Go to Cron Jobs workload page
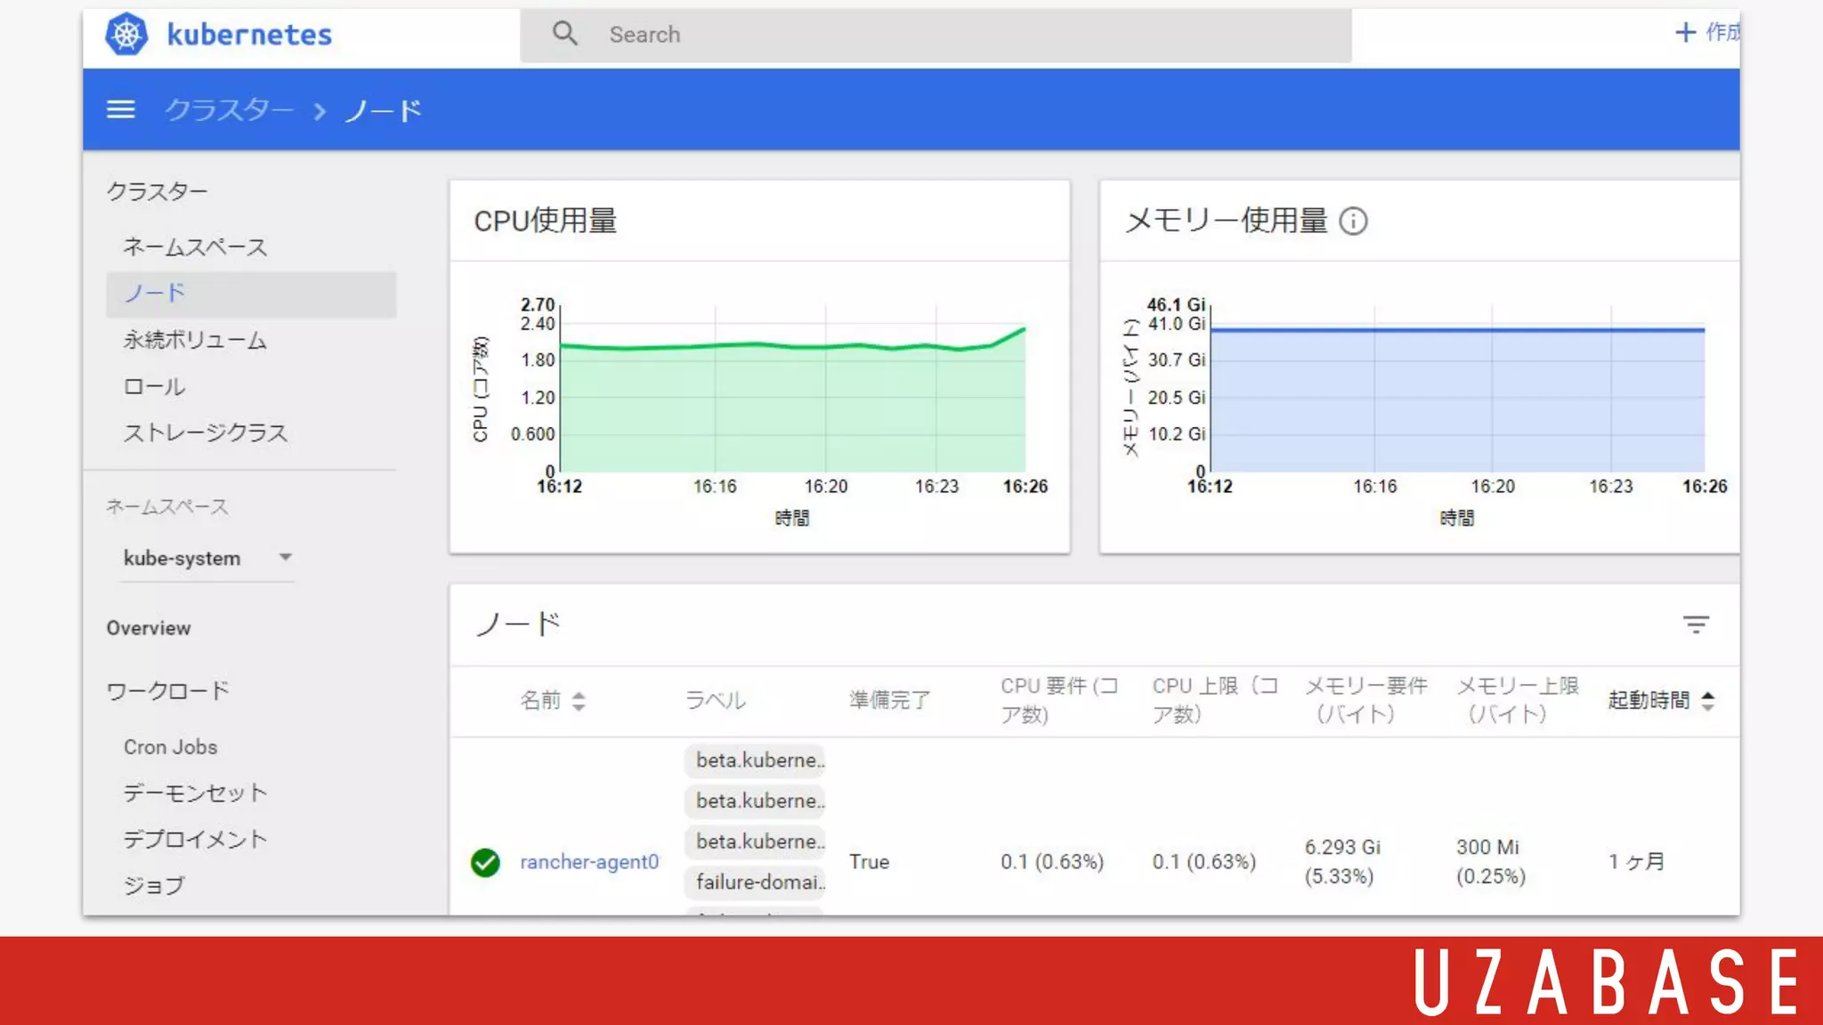 pyautogui.click(x=170, y=747)
